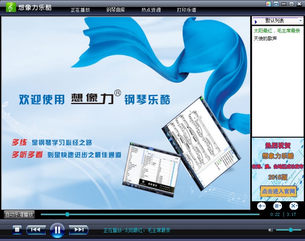This screenshot has height=241, width=305.
Task: Click the playback progress slider handle
Action: click(x=67, y=214)
